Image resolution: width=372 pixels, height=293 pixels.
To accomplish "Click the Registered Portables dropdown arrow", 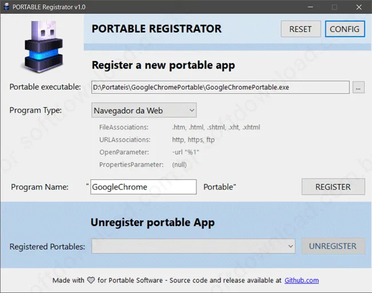I will [290, 246].
